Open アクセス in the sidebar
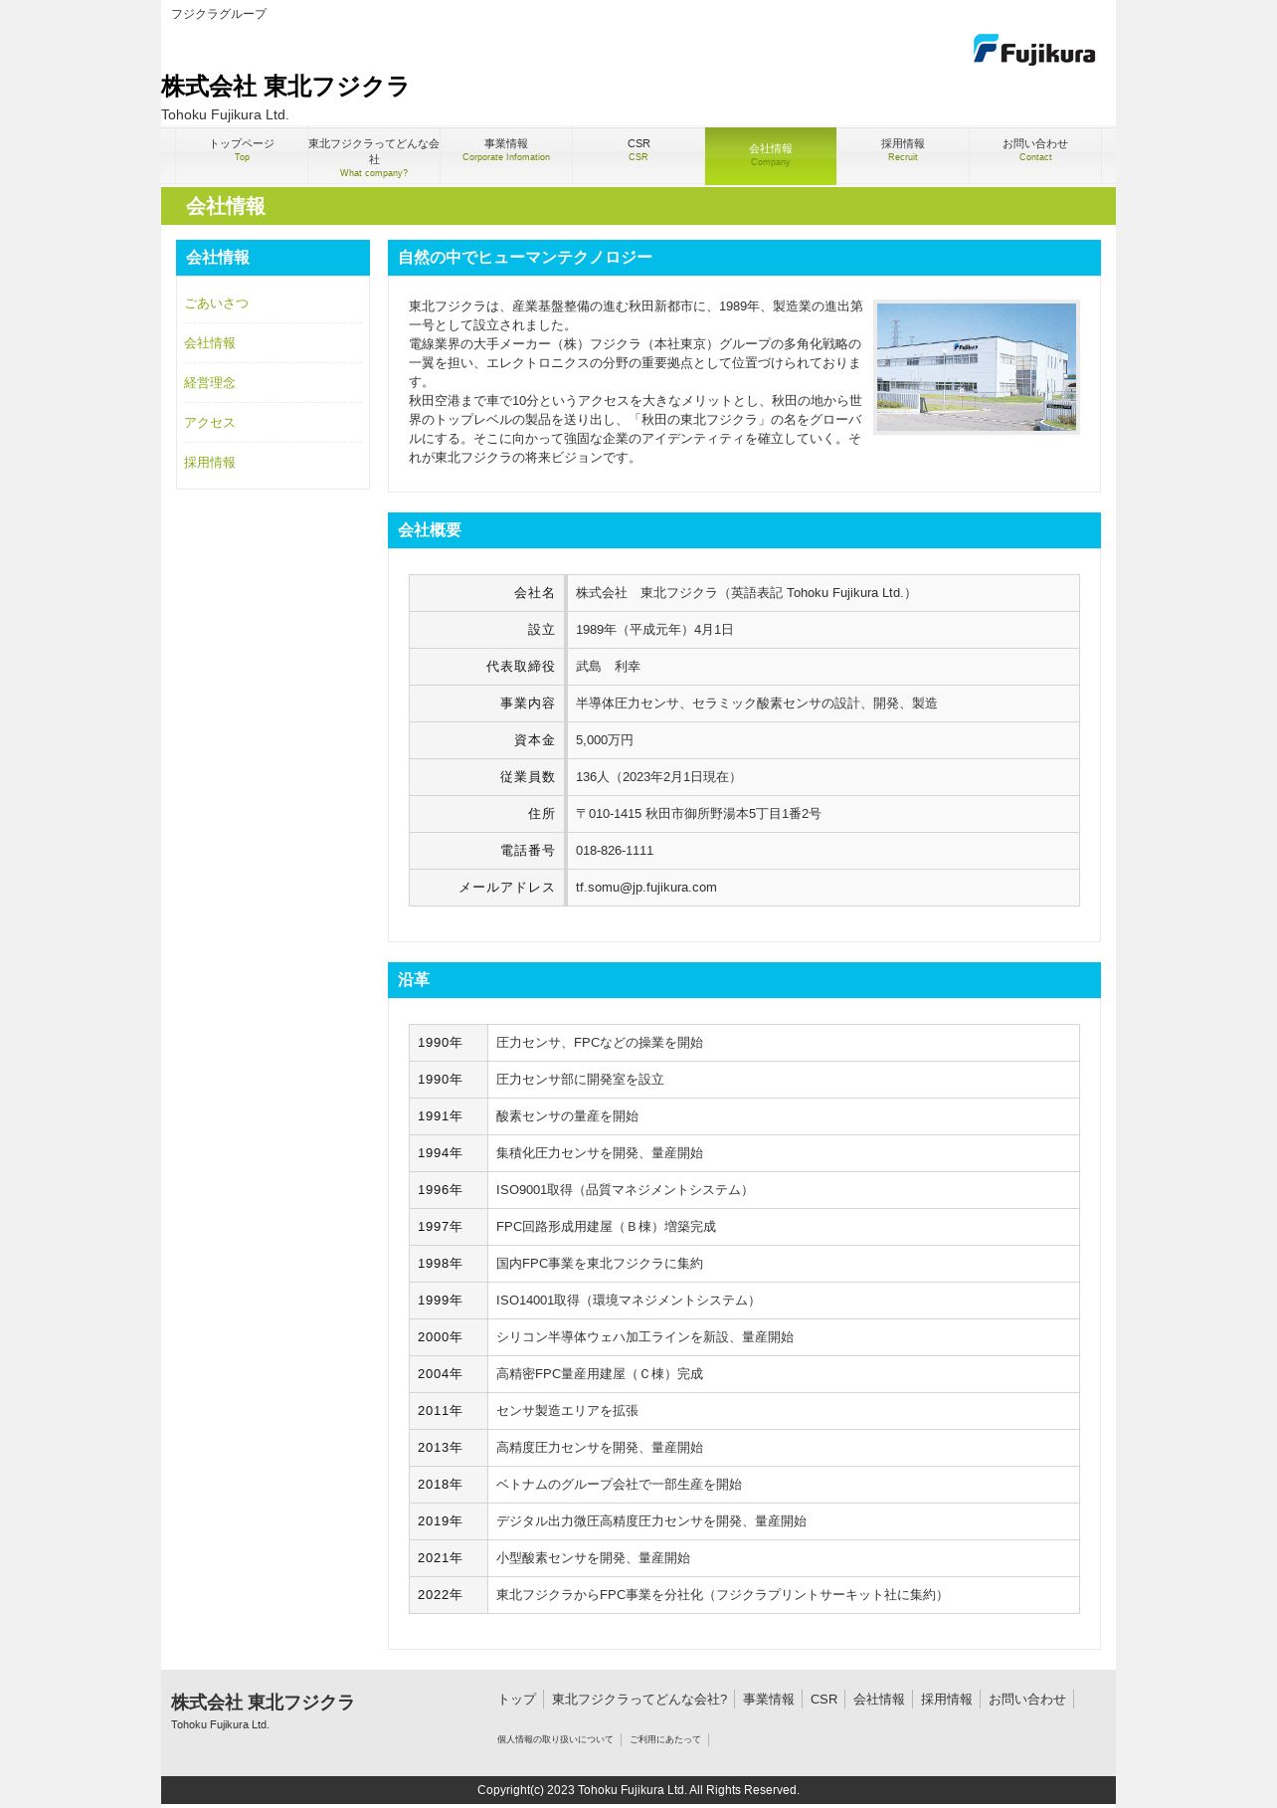1277x1808 pixels. pyautogui.click(x=210, y=423)
